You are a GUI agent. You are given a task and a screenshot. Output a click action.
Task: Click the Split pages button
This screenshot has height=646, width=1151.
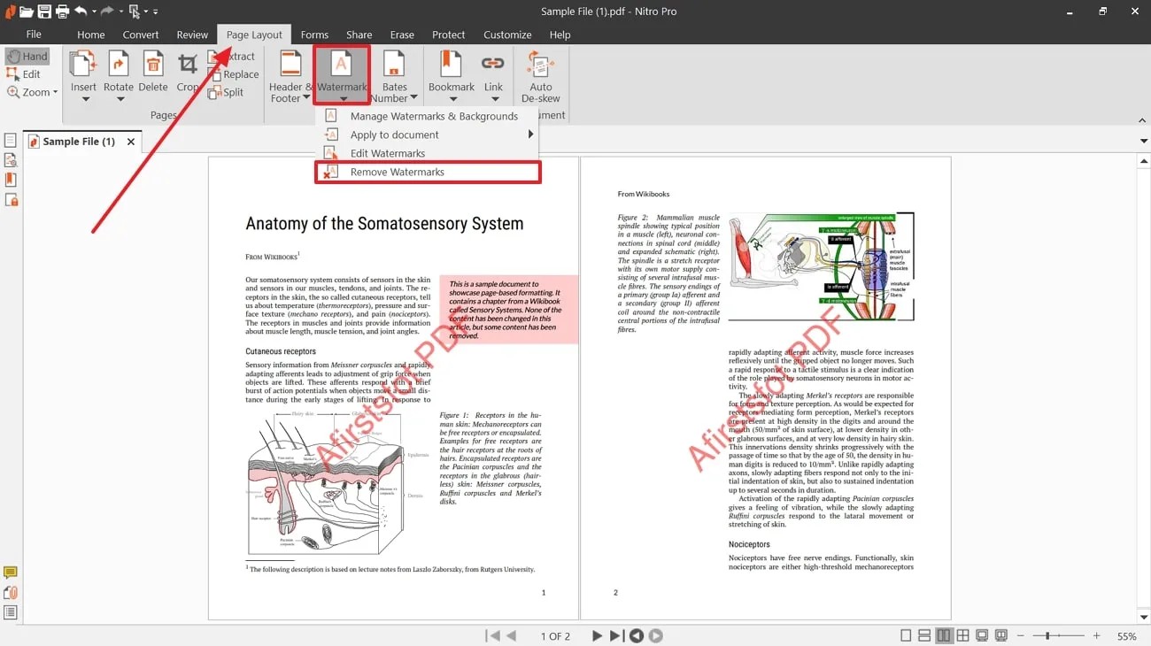pos(226,92)
